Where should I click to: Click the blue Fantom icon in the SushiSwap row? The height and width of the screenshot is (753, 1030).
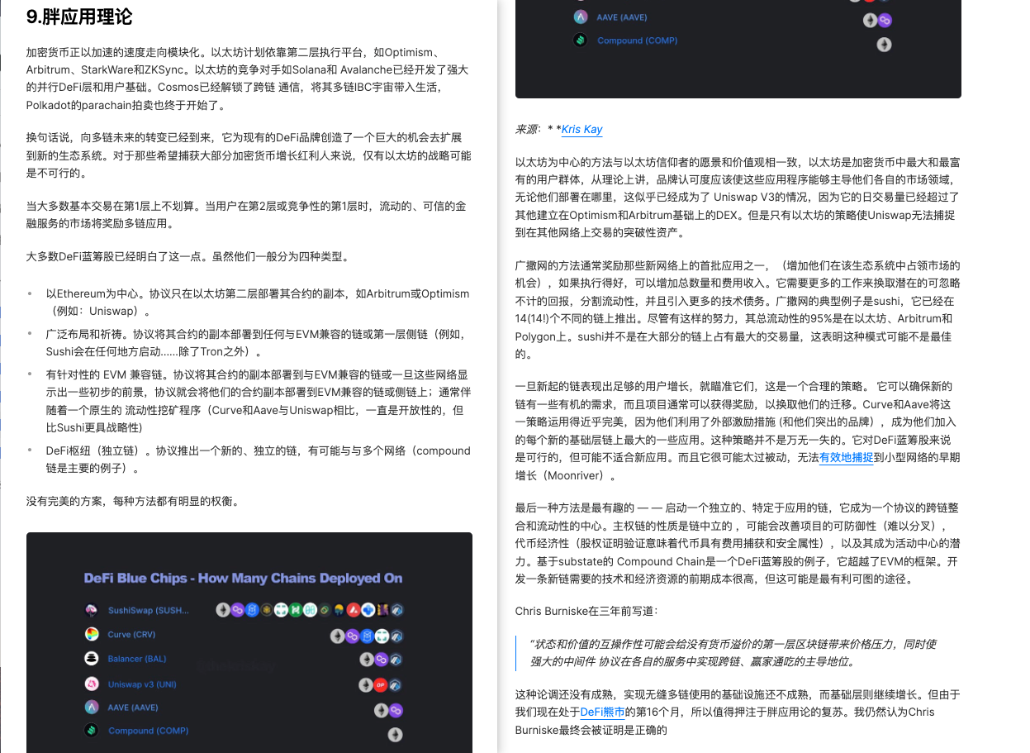252,610
